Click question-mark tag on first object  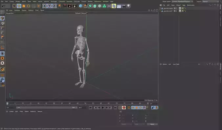[x=180, y=9]
